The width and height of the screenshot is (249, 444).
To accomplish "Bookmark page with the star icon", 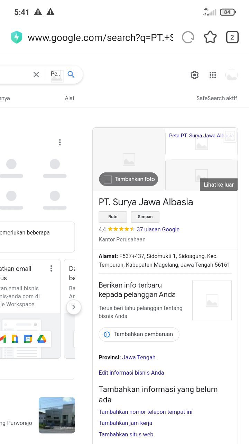I will point(210,37).
